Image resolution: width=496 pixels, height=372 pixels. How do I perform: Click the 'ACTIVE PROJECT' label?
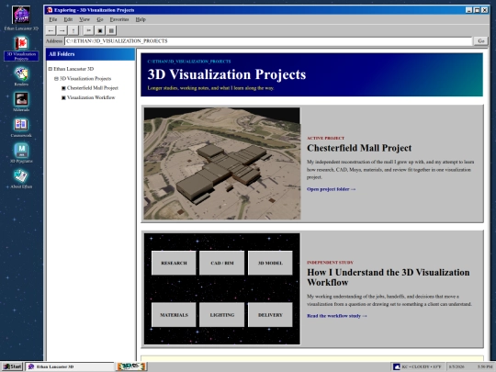325,138
